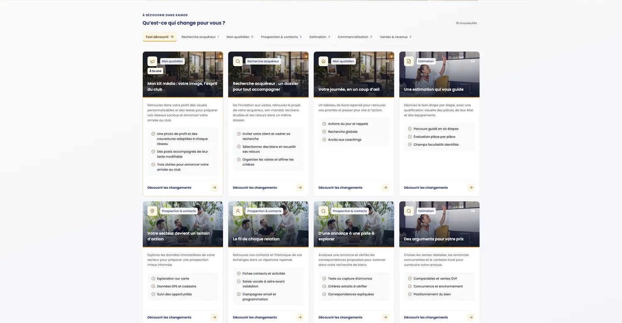The width and height of the screenshot is (622, 323).
Task: Click Estimation tag on Des arguments pour votre prix card
Action: (426, 211)
